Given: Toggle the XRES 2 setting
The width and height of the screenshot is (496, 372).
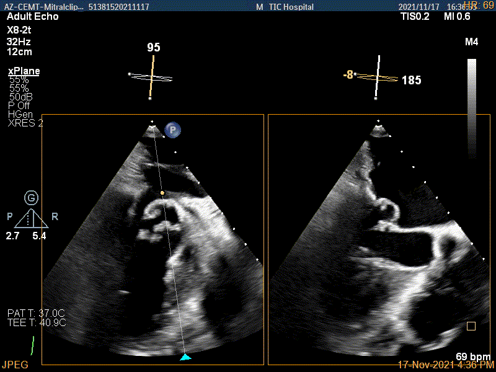Looking at the screenshot, I should click(25, 123).
